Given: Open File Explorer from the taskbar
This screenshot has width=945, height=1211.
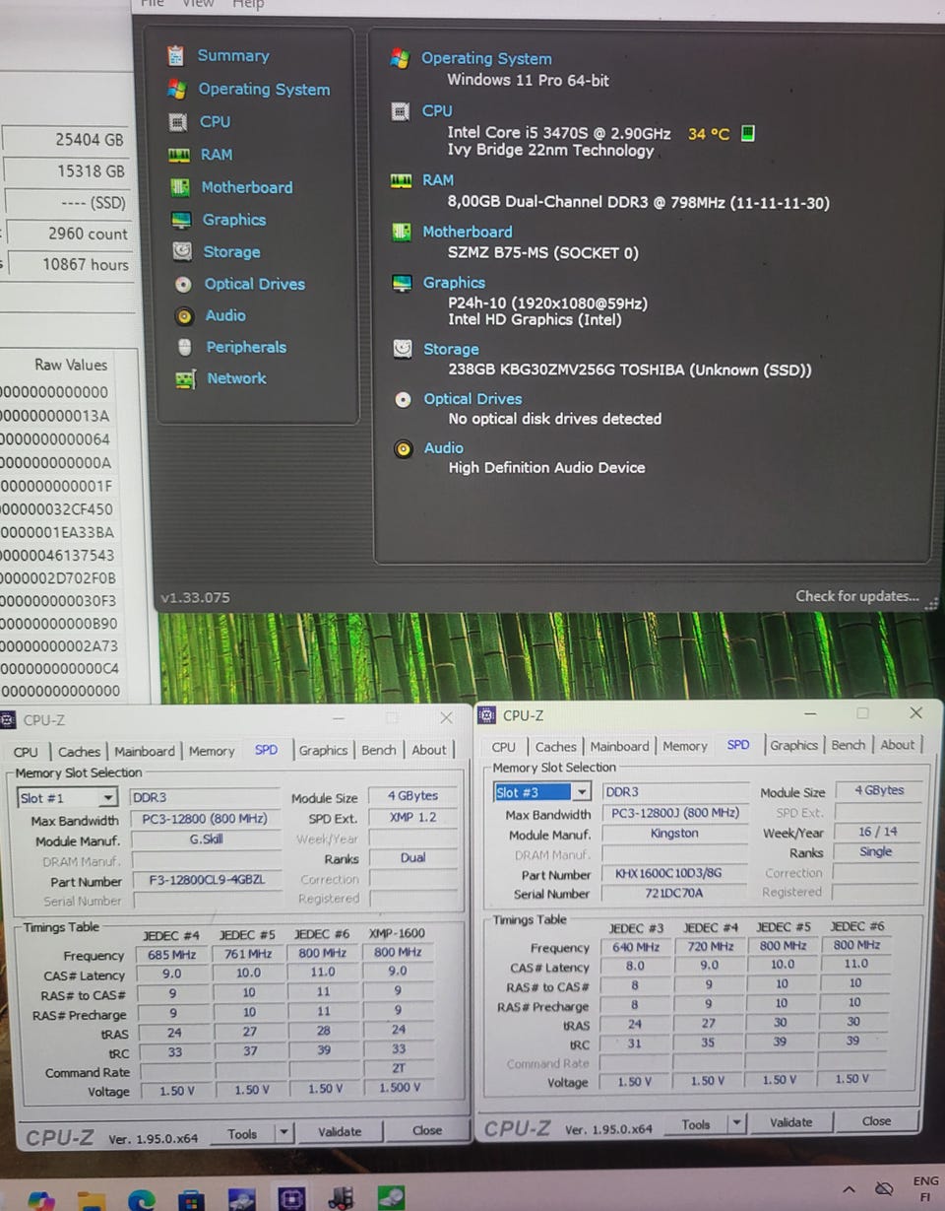Looking at the screenshot, I should tap(92, 1199).
